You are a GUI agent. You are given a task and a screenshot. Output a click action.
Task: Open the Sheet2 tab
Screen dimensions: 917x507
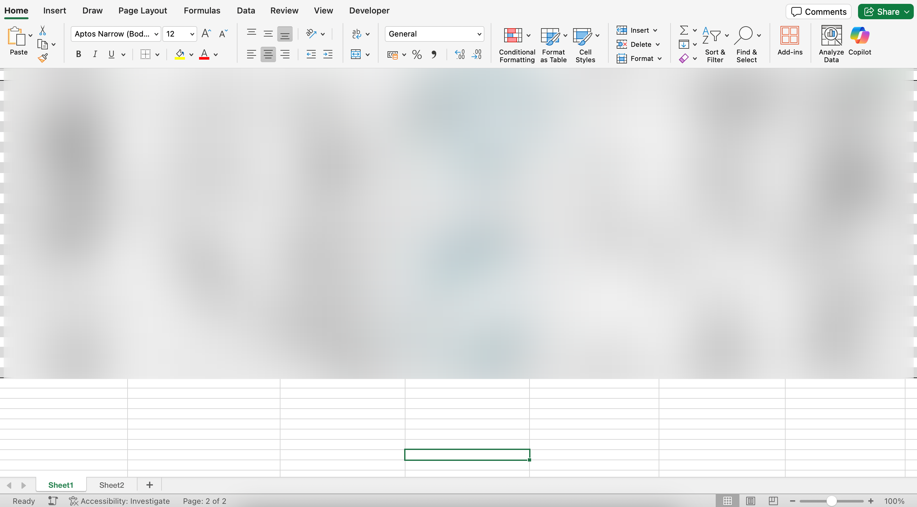click(x=112, y=485)
